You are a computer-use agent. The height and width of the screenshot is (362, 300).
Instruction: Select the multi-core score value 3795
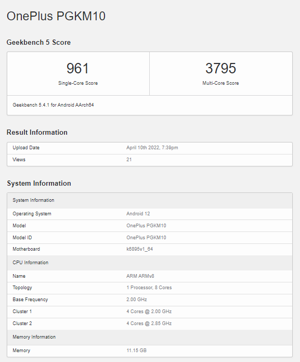click(x=220, y=68)
